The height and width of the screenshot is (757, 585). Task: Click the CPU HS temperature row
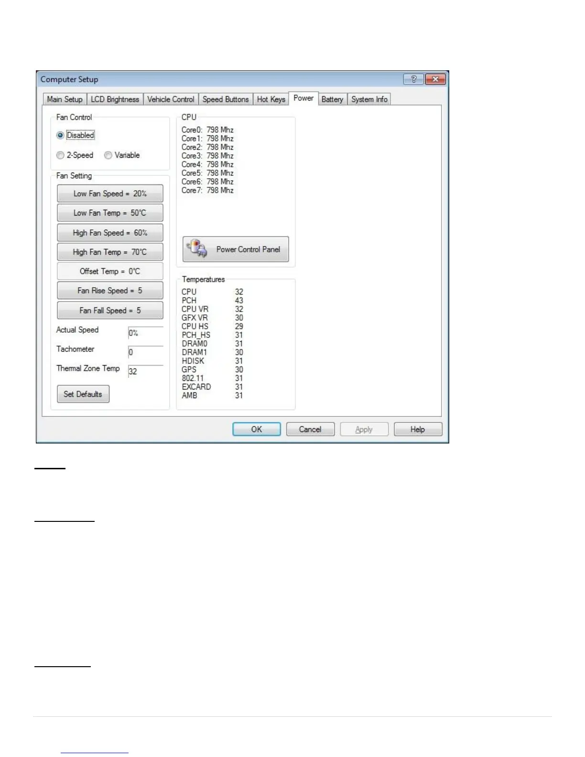point(212,326)
